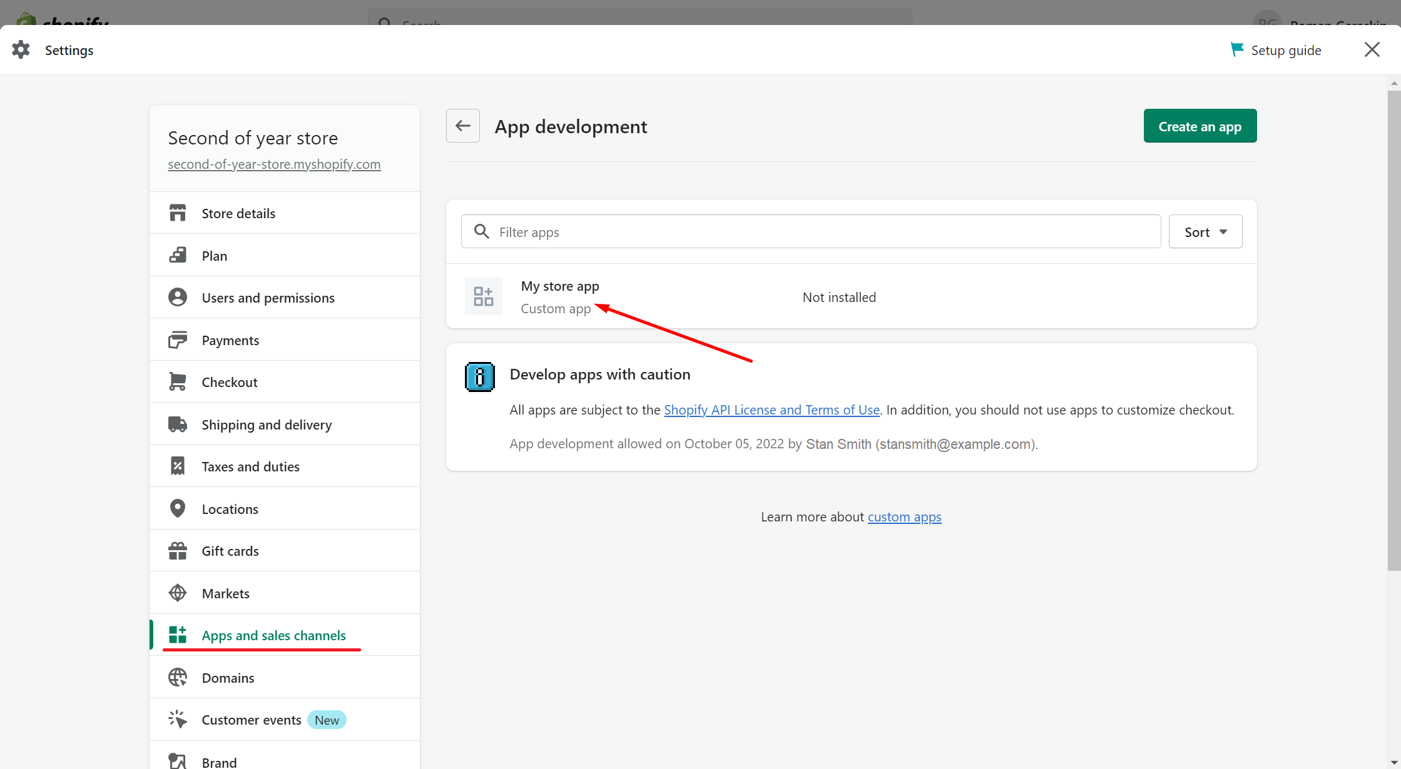Open the Sort dropdown

pyautogui.click(x=1205, y=232)
